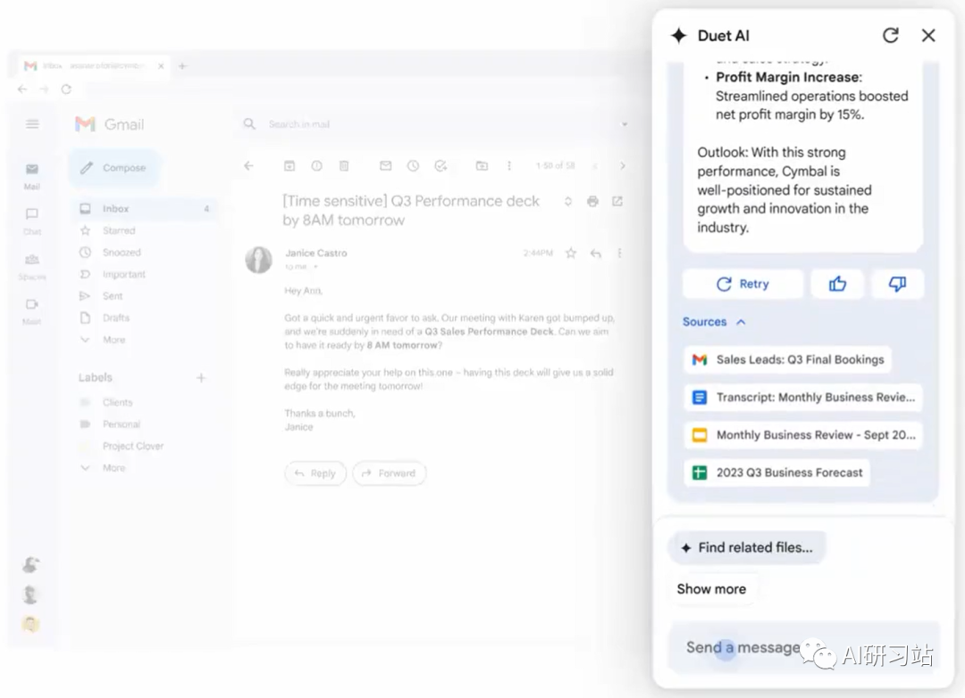Switch to Spaces in left rail
This screenshot has width=965, height=698.
32,266
